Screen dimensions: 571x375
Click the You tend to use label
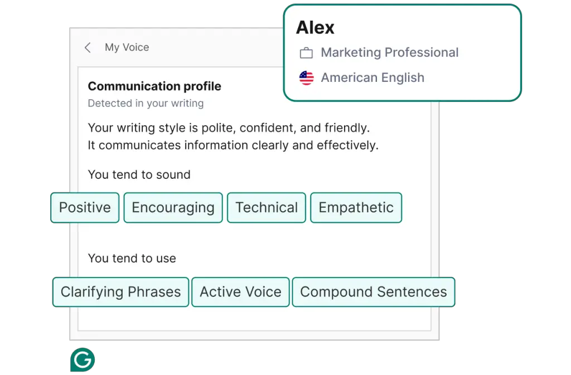coord(132,259)
